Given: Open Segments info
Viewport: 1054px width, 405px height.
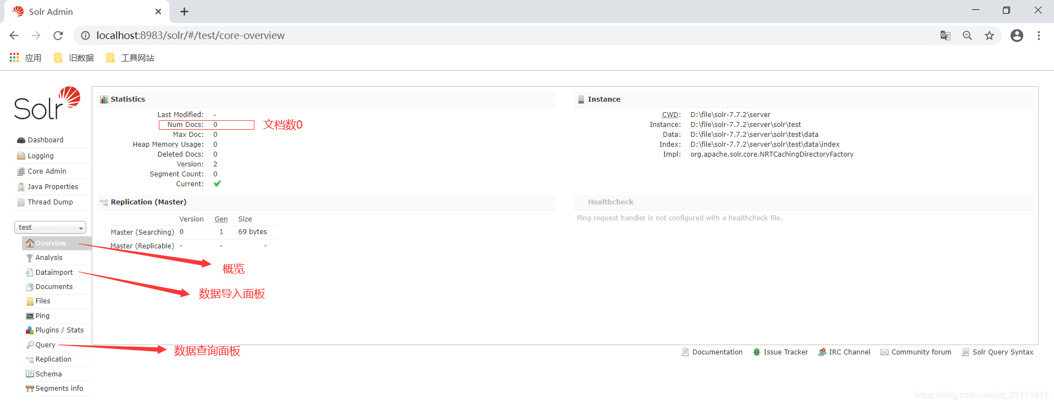Looking at the screenshot, I should (59, 389).
